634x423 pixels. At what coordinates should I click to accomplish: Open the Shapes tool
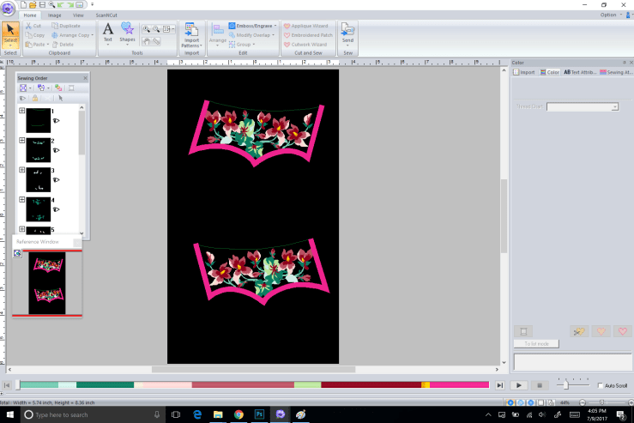point(127,33)
